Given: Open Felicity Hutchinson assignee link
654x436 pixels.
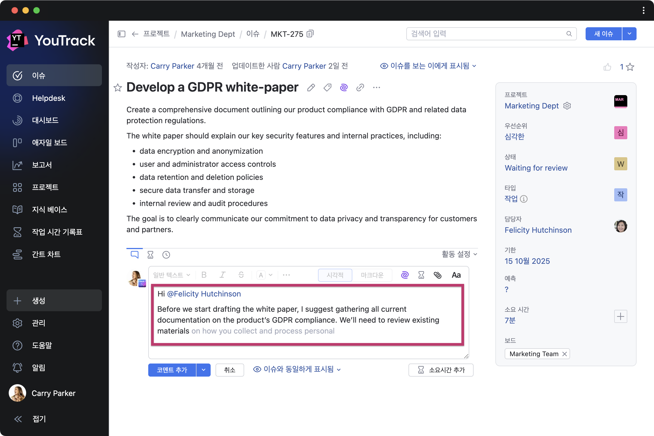Looking at the screenshot, I should click(538, 230).
